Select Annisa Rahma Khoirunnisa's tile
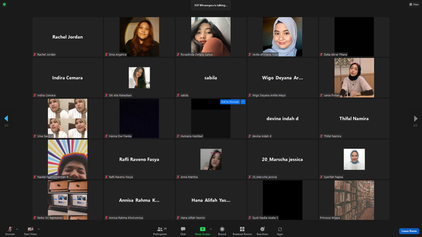The height and width of the screenshot is (237, 422). pos(139,200)
